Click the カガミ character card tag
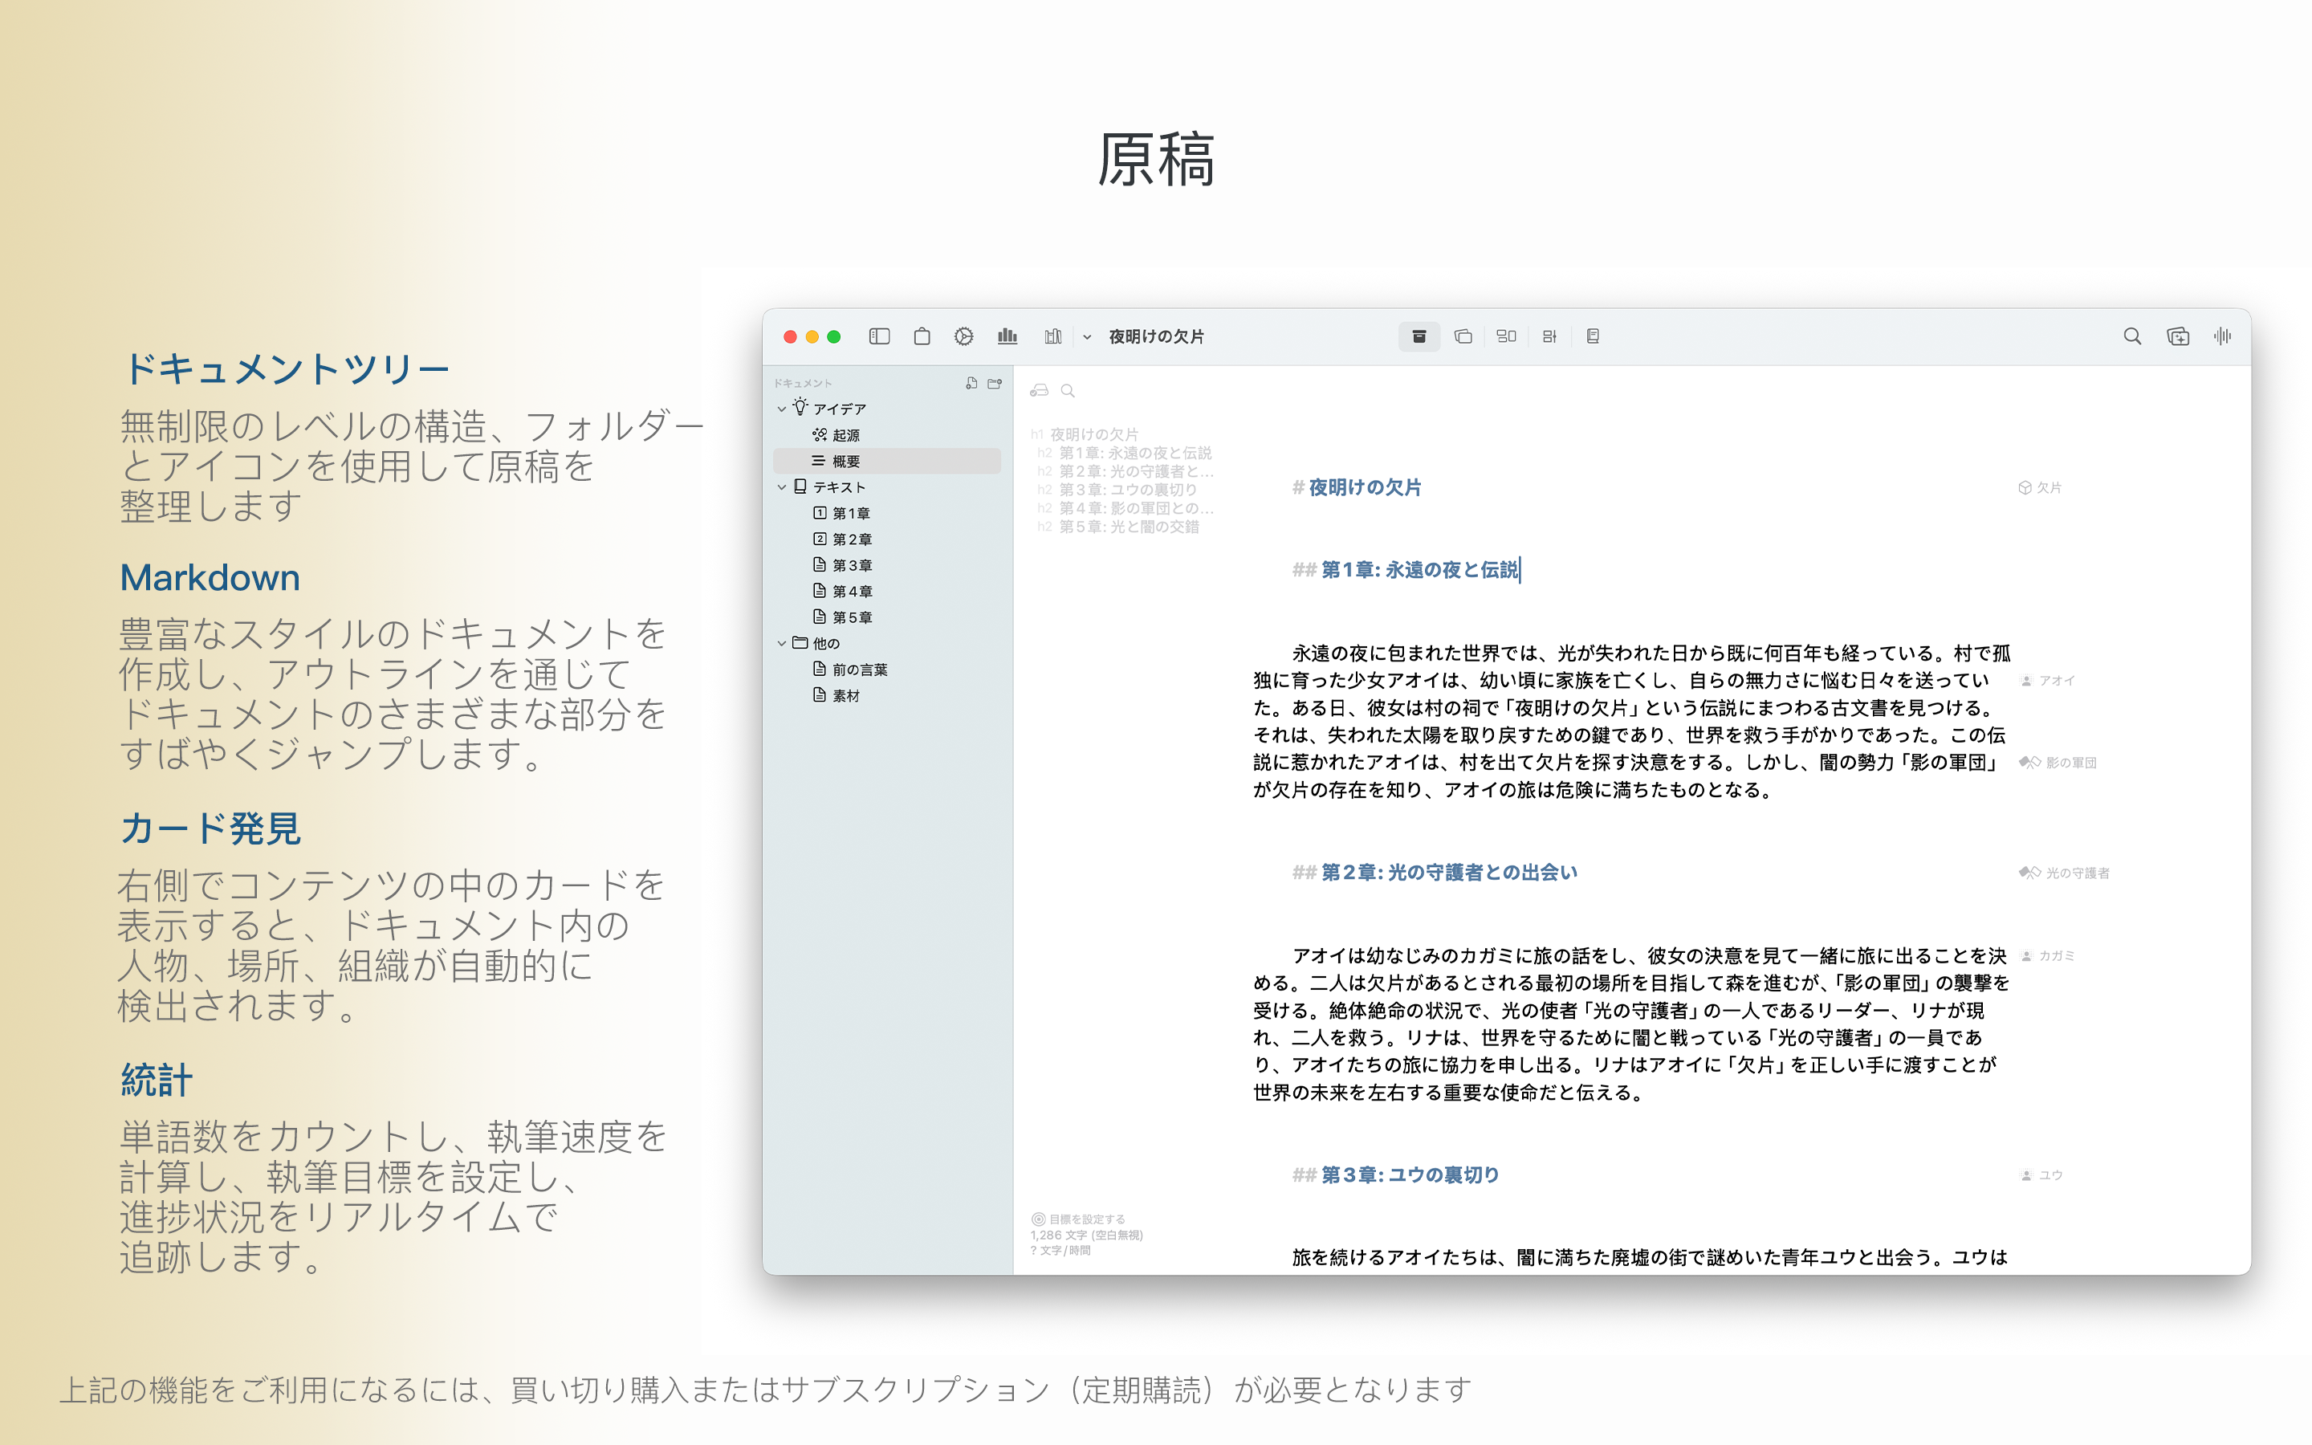 [x=2046, y=957]
